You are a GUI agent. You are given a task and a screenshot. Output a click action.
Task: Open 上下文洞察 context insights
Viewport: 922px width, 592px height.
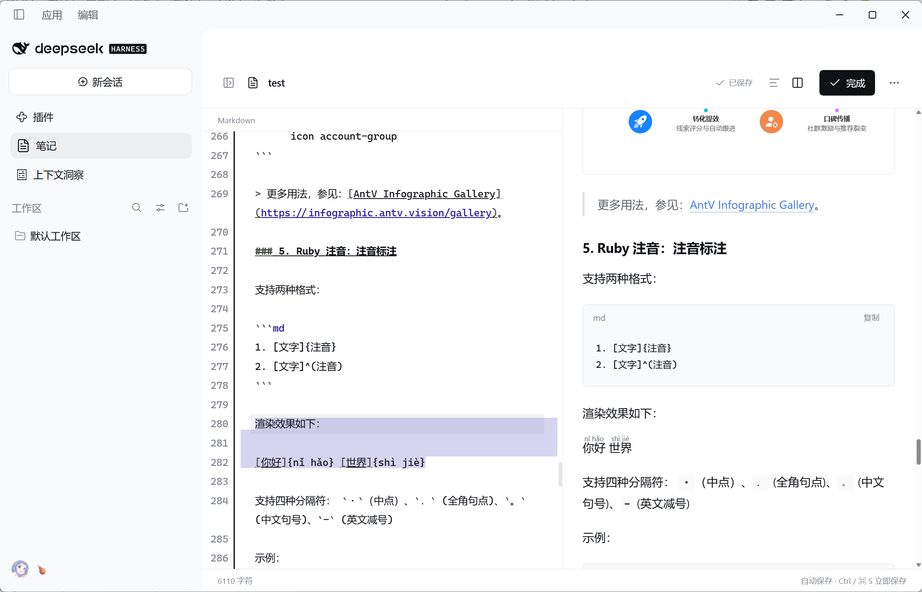[101, 175]
